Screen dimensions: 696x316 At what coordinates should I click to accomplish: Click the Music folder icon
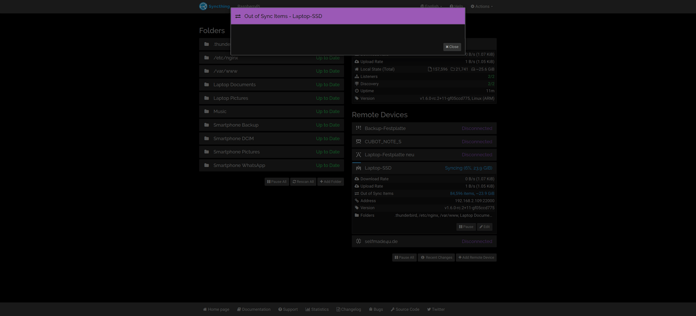coord(206,111)
